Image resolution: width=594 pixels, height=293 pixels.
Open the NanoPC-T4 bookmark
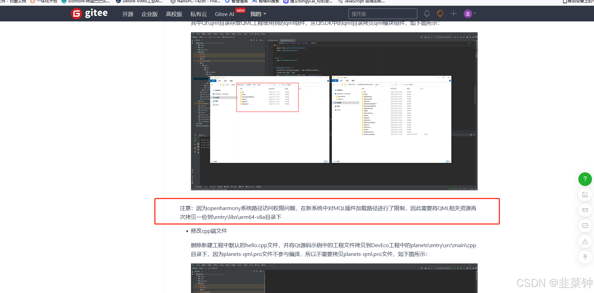click(x=195, y=1)
